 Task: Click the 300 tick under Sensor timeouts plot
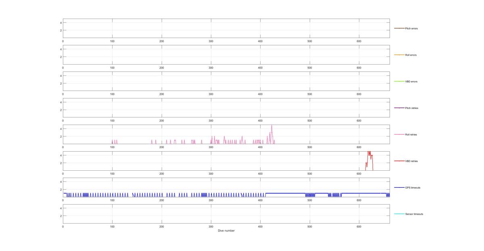[x=211, y=227]
